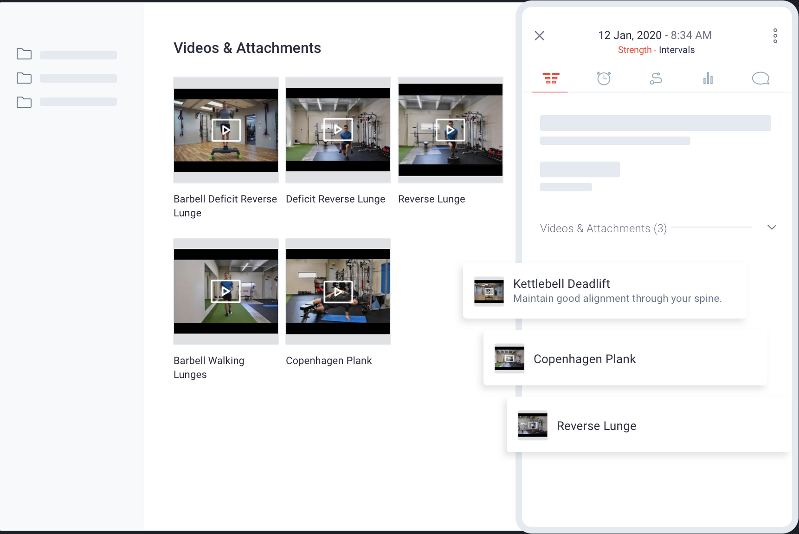Screen dimensions: 799x534
Task: Open the three-dot more options menu
Action: tap(775, 36)
